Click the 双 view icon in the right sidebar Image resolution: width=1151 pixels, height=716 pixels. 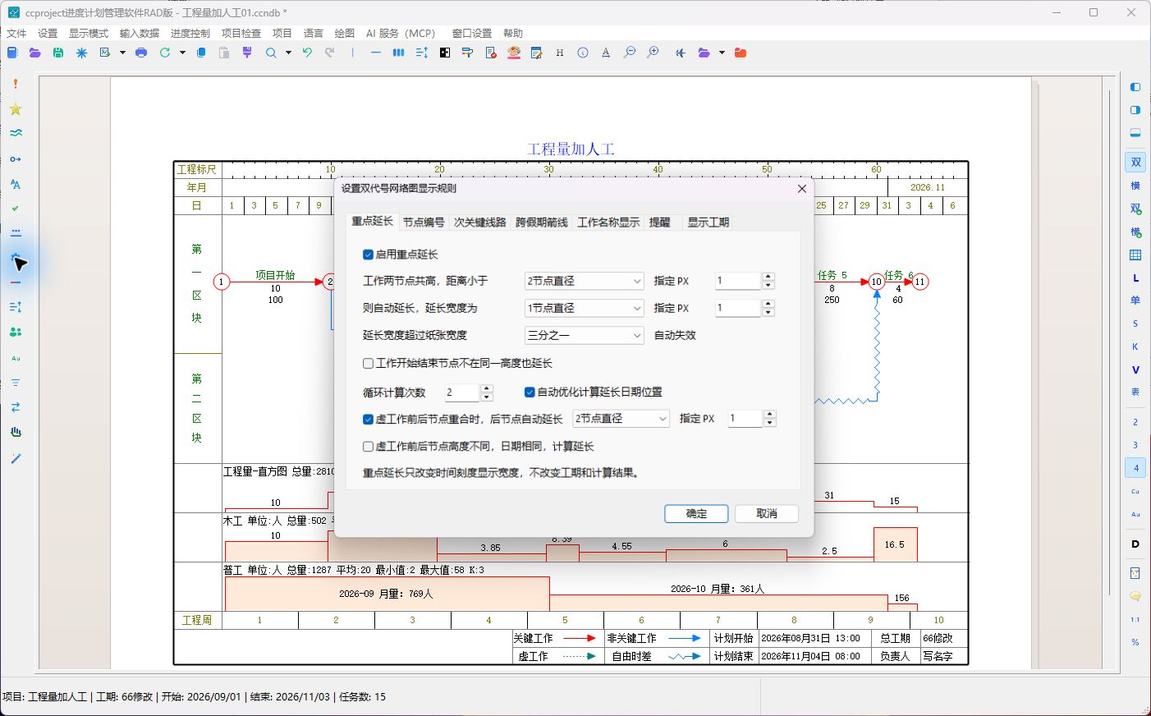(x=1135, y=163)
